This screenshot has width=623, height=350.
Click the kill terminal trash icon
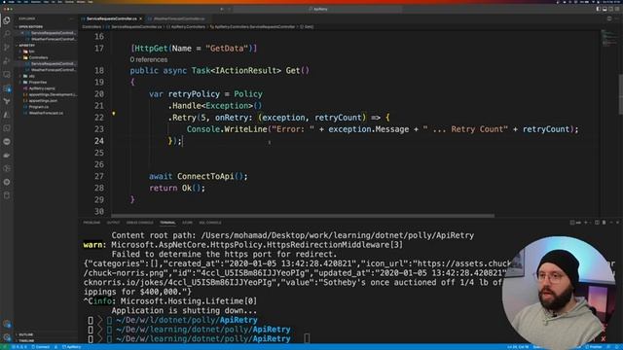604,223
